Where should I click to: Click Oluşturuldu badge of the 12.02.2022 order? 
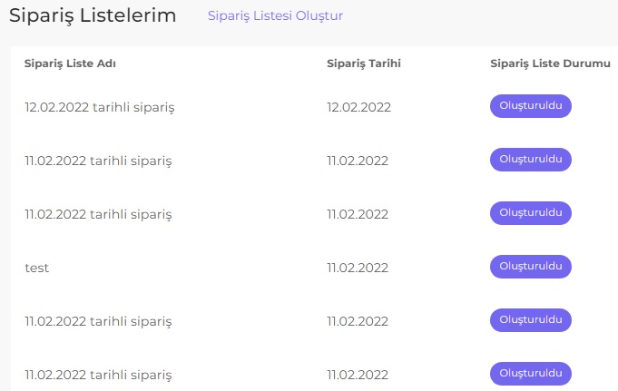pos(531,105)
